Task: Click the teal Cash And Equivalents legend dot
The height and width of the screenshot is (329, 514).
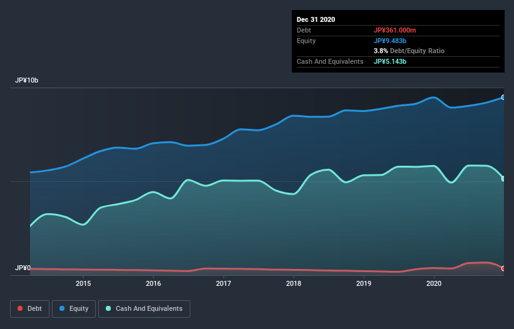Action: (x=108, y=308)
